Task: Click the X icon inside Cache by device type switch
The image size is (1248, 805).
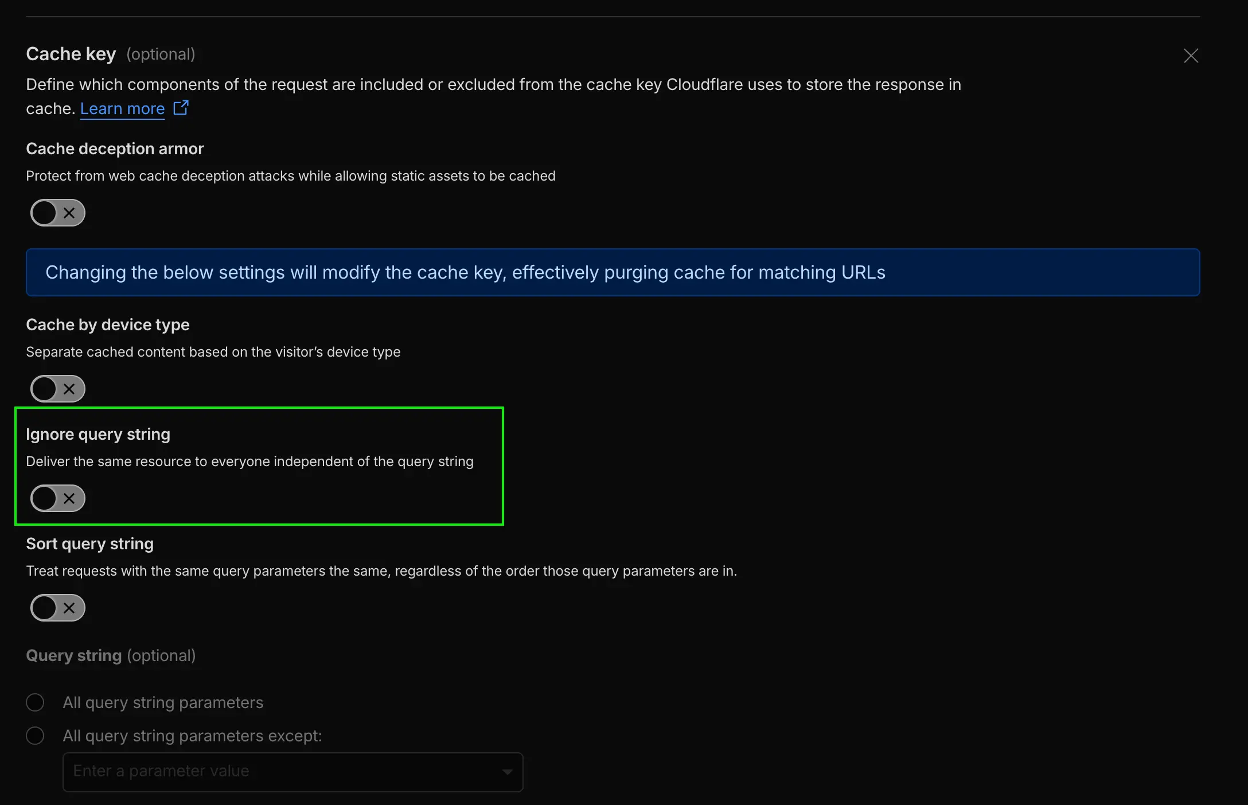Action: (x=69, y=389)
